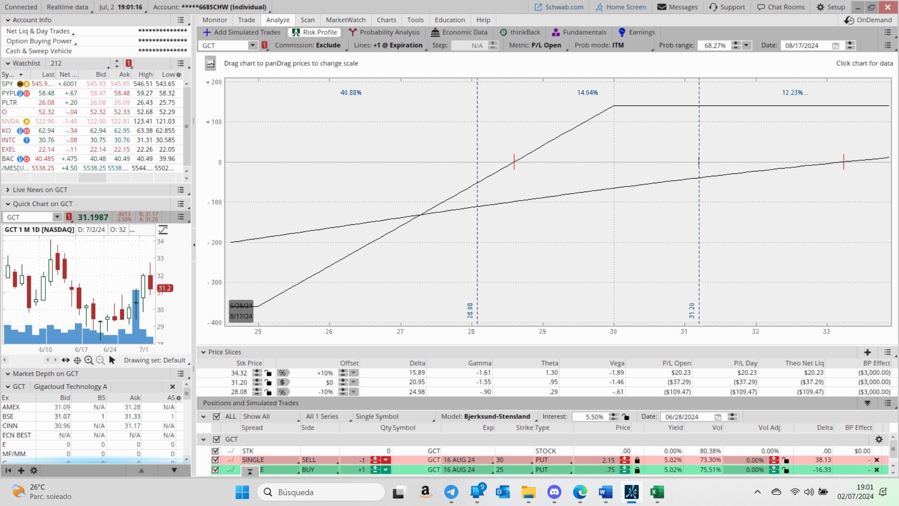Open the drawing tools icon on quick chart
This screenshot has height=506, width=899.
[163, 230]
